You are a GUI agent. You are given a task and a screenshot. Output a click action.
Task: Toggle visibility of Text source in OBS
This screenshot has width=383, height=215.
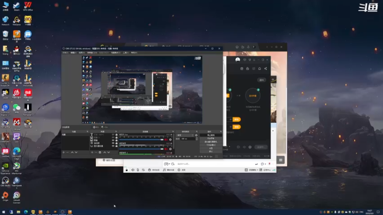pos(113,135)
